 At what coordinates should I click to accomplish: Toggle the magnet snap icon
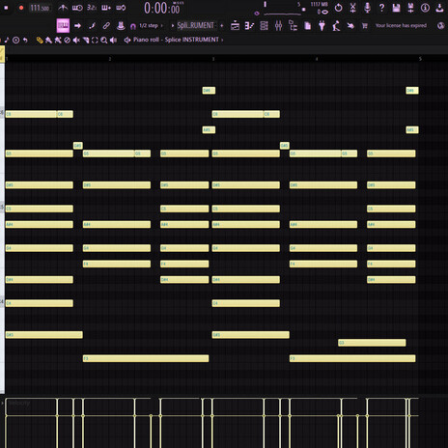(133, 26)
